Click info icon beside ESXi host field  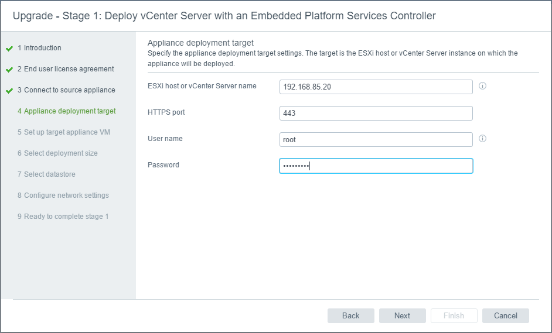point(483,86)
